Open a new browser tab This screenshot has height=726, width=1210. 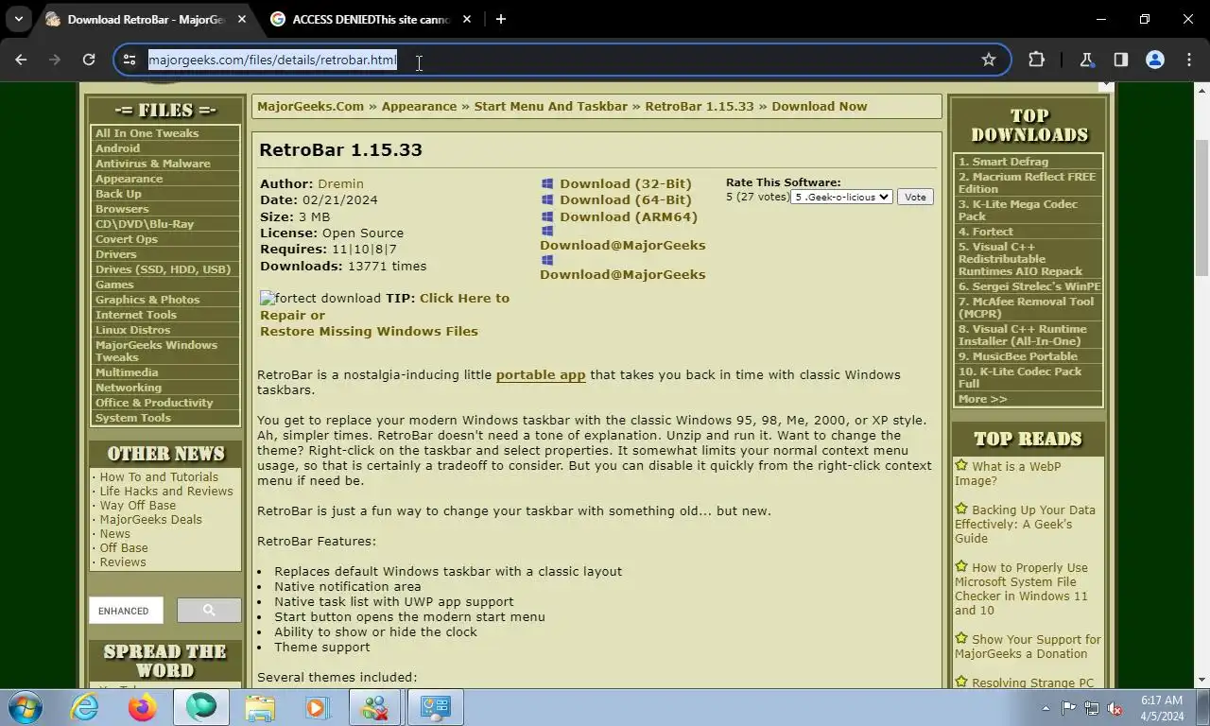coord(501,19)
